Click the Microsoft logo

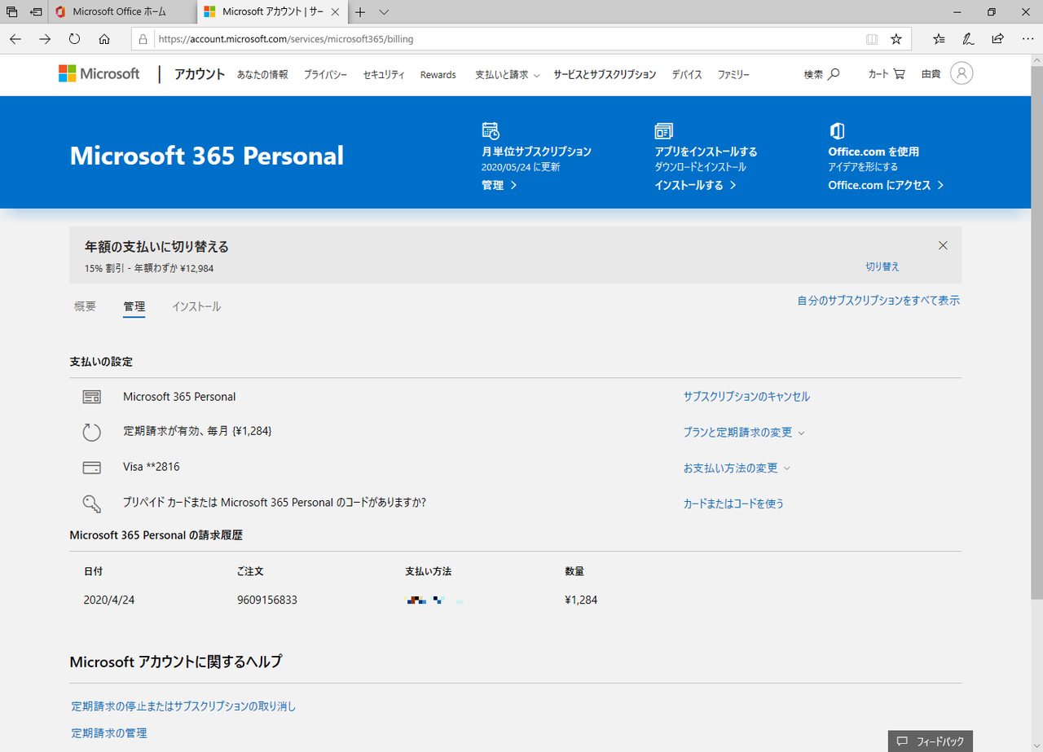click(x=99, y=74)
